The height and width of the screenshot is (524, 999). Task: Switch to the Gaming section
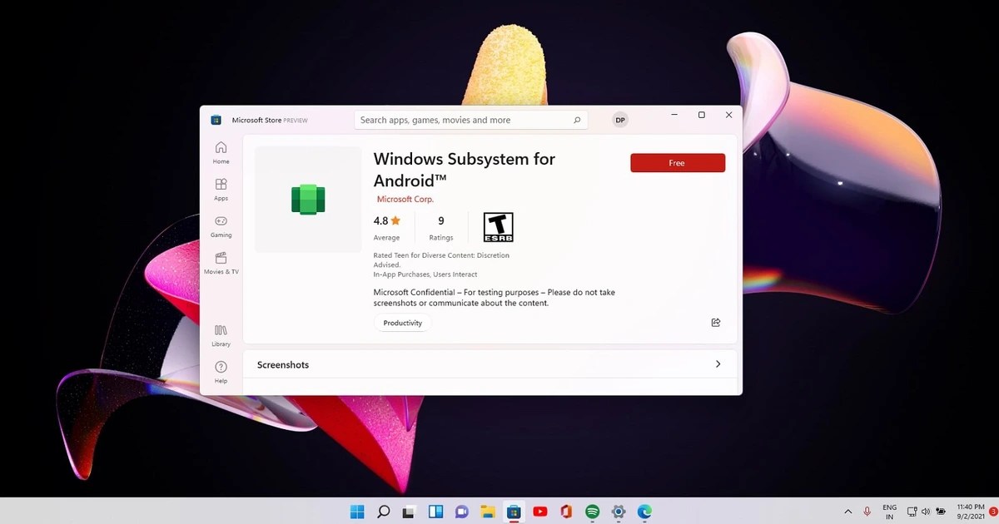[x=221, y=225]
